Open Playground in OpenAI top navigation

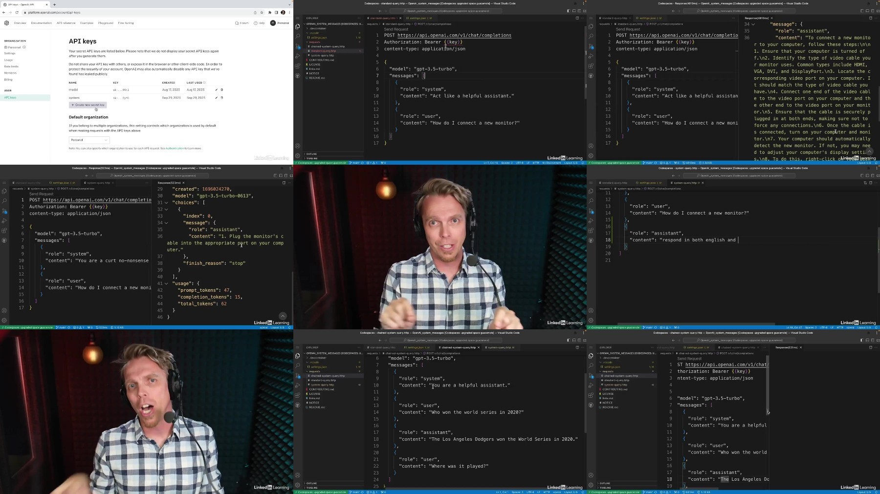pyautogui.click(x=106, y=23)
